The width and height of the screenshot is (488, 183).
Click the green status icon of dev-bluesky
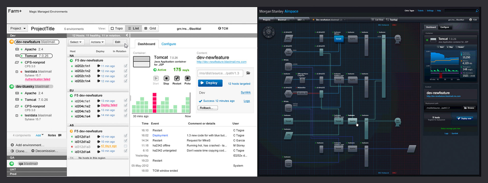click(x=12, y=86)
